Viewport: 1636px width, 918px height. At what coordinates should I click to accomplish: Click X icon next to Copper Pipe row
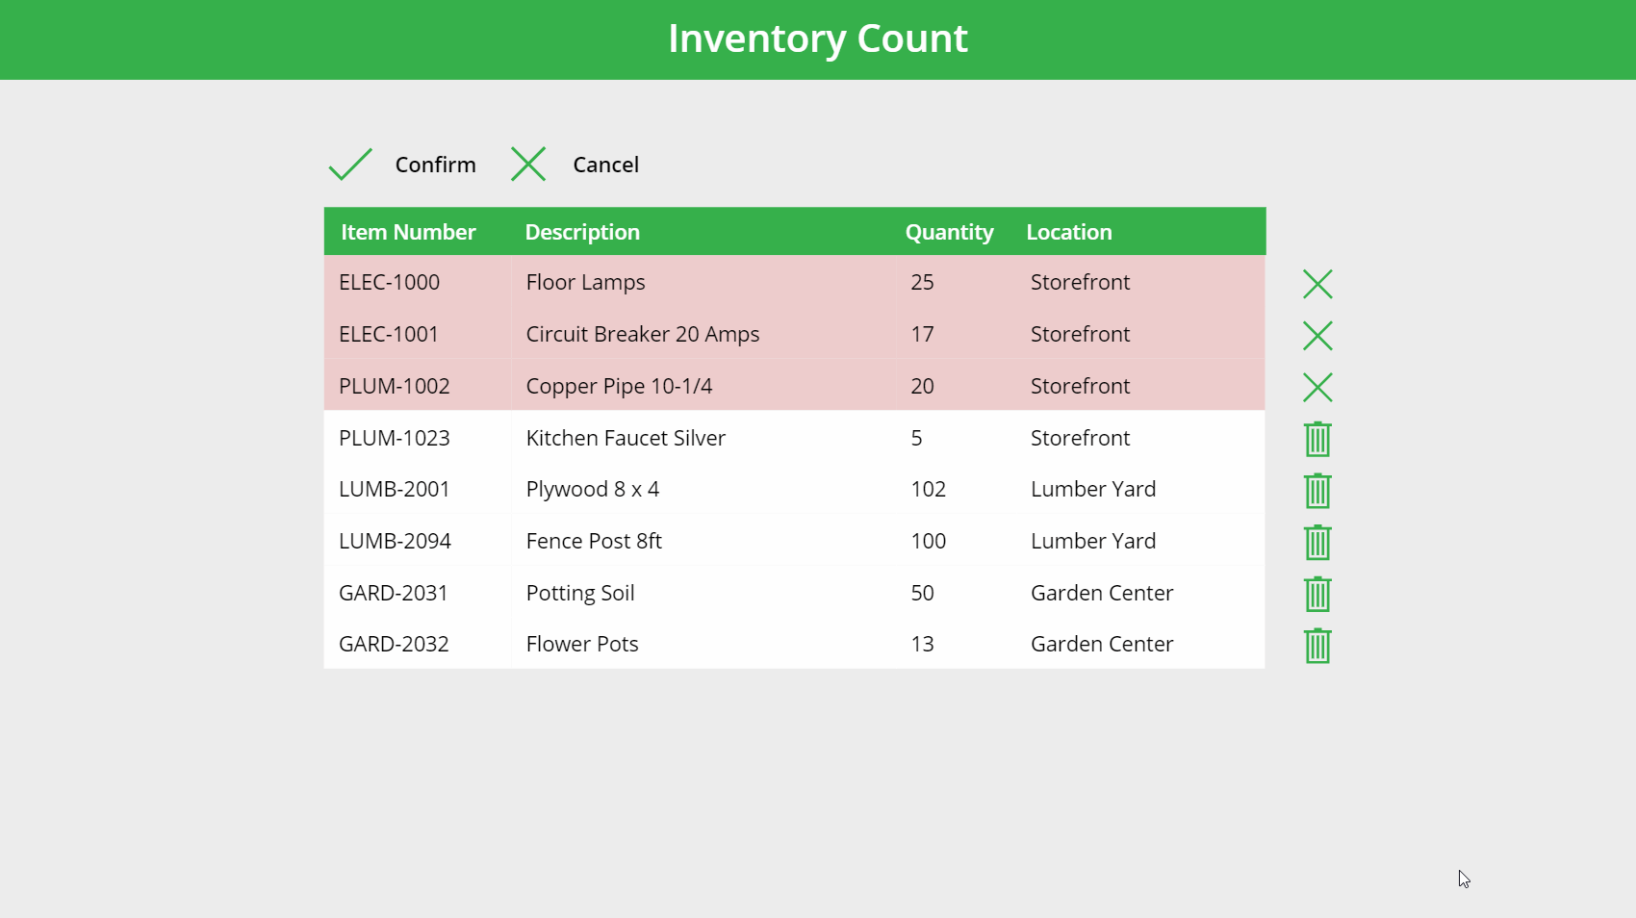point(1317,388)
